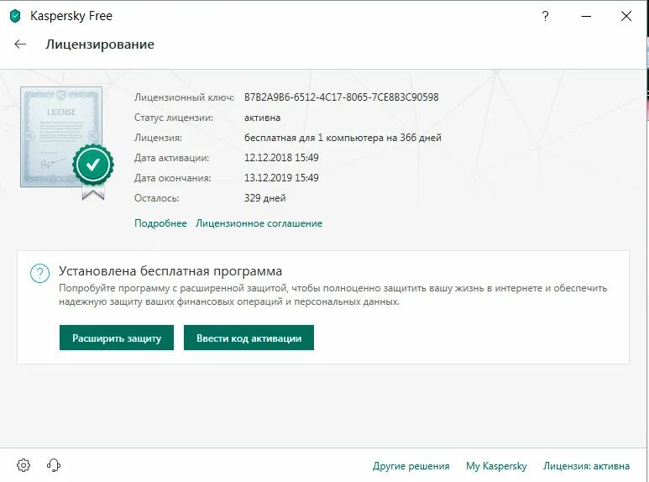The height and width of the screenshot is (482, 649).
Task: Open the 'My Kaspersky' link
Action: 496,466
